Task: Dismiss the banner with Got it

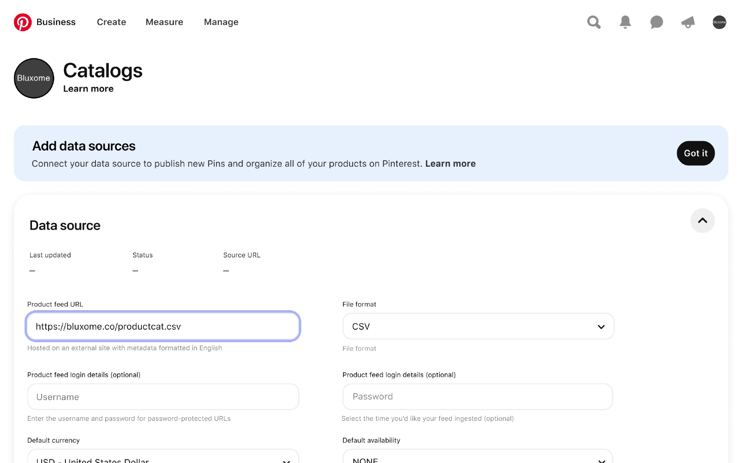Action: tap(695, 153)
